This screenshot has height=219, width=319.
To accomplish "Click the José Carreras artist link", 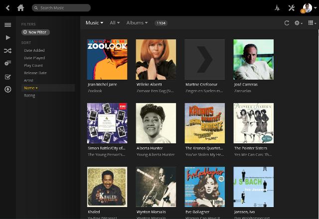I will 246,84.
